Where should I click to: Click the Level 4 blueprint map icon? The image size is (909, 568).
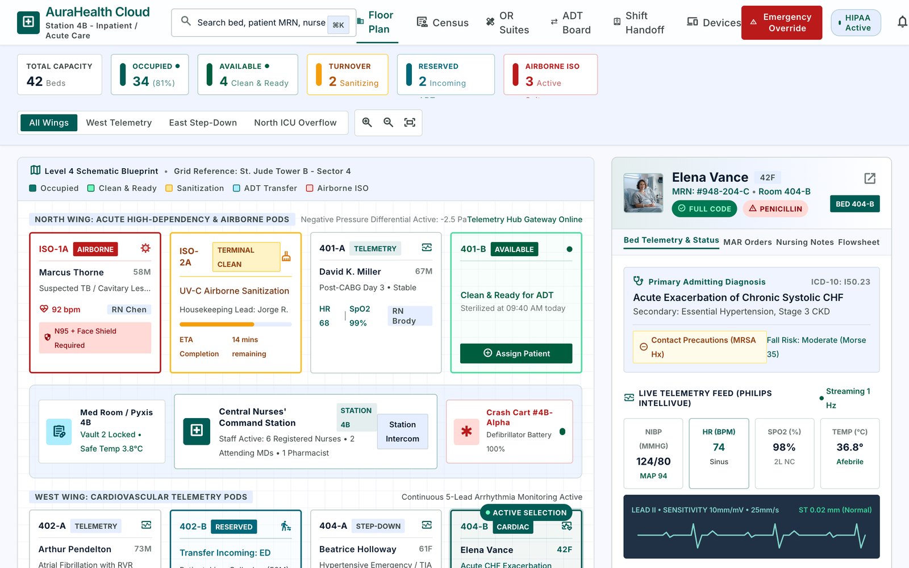tap(35, 170)
